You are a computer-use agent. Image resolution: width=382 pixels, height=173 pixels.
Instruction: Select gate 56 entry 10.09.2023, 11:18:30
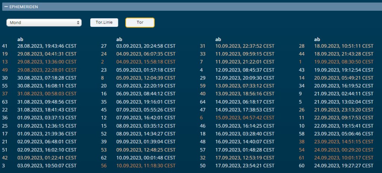145,166
